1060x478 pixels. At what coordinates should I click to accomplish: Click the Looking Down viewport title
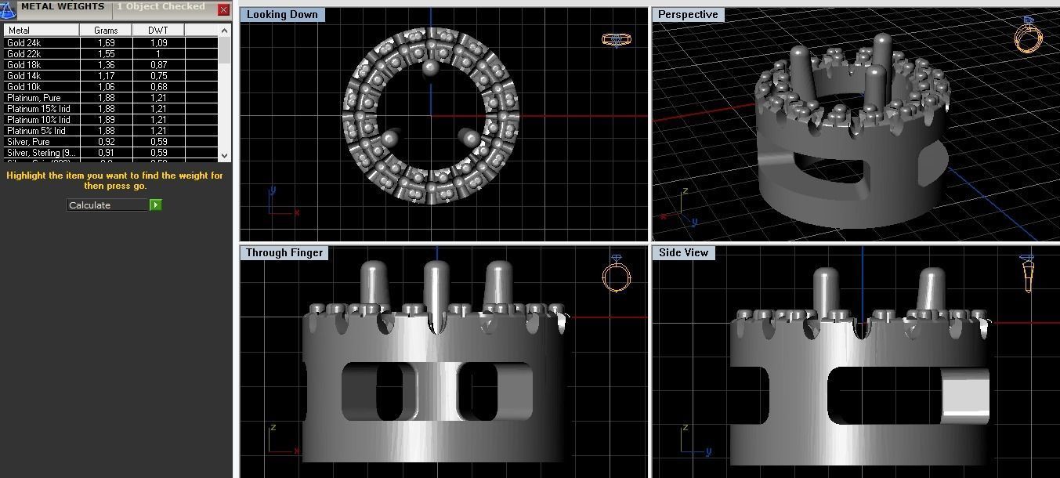(x=282, y=14)
